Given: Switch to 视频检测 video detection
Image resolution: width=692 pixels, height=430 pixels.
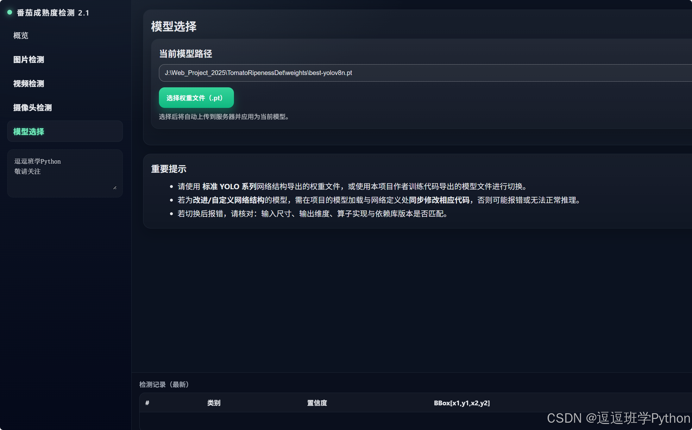Looking at the screenshot, I should tap(29, 84).
